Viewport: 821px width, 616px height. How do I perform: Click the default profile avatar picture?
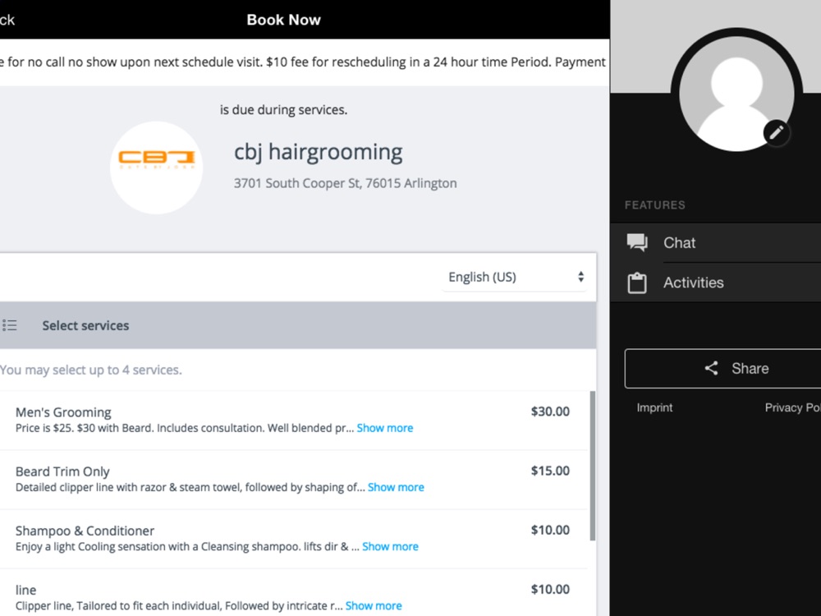736,94
